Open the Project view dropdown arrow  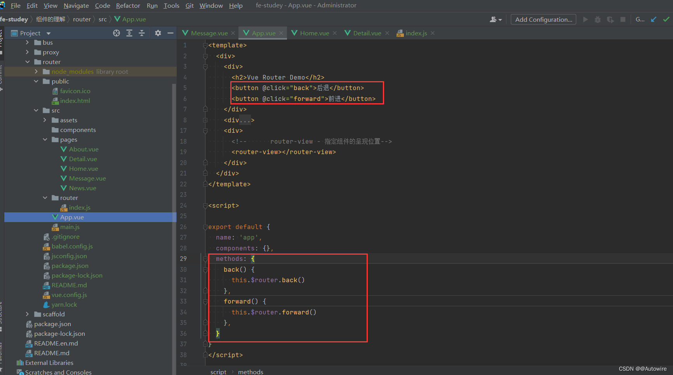click(49, 33)
